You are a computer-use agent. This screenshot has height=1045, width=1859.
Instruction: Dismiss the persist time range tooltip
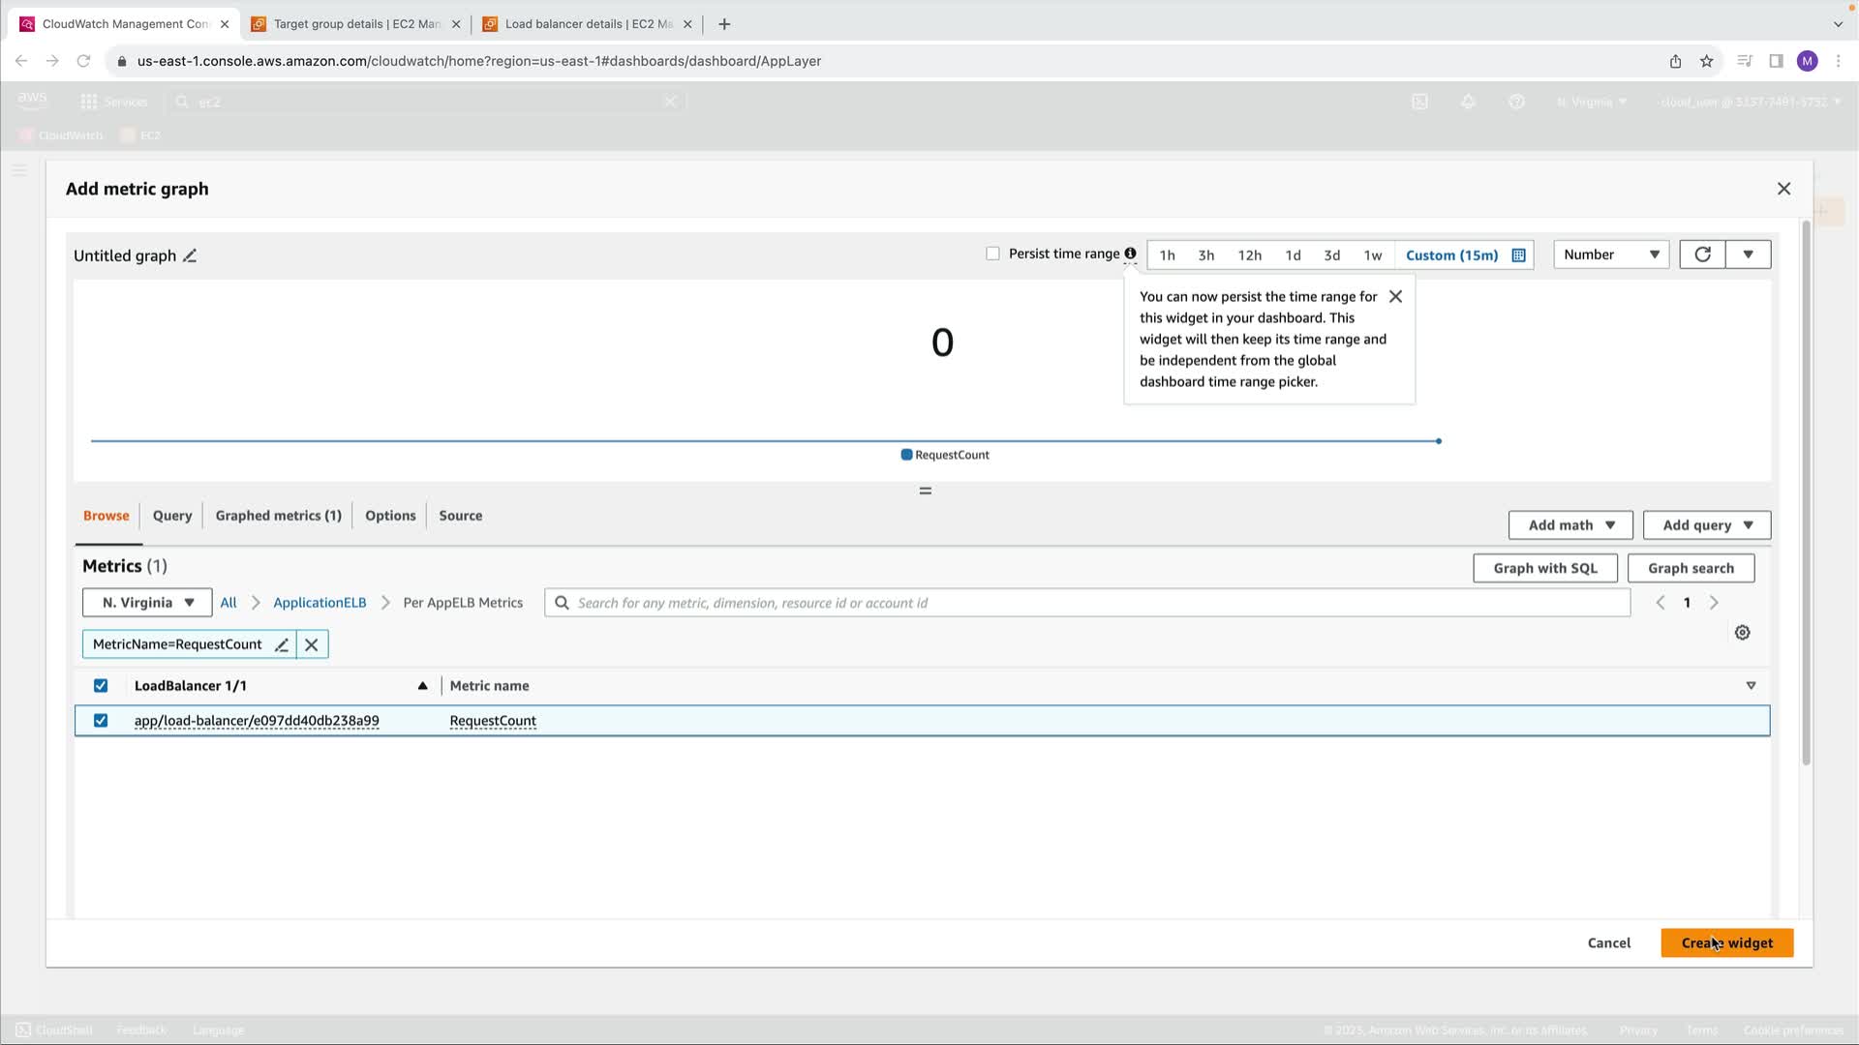tap(1395, 297)
